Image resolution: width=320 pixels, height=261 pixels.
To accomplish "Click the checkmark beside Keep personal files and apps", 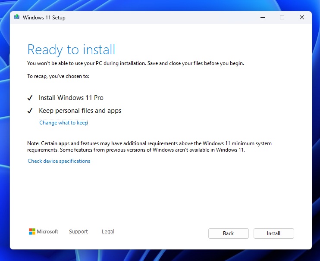I will point(30,111).
